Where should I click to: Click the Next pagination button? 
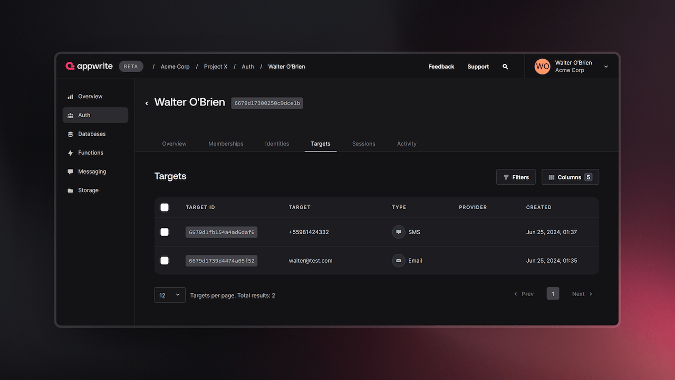pyautogui.click(x=583, y=294)
